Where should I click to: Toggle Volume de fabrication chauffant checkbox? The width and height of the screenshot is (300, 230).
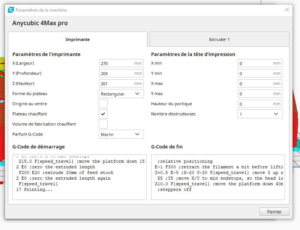pyautogui.click(x=103, y=124)
